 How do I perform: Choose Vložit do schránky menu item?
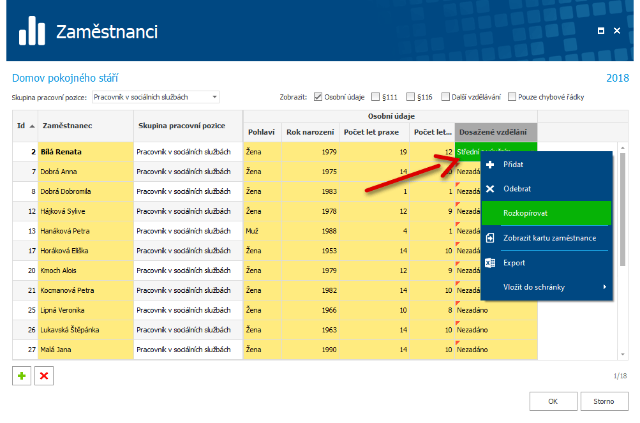point(547,287)
